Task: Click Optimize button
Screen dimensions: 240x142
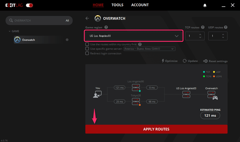Action: [169, 61]
